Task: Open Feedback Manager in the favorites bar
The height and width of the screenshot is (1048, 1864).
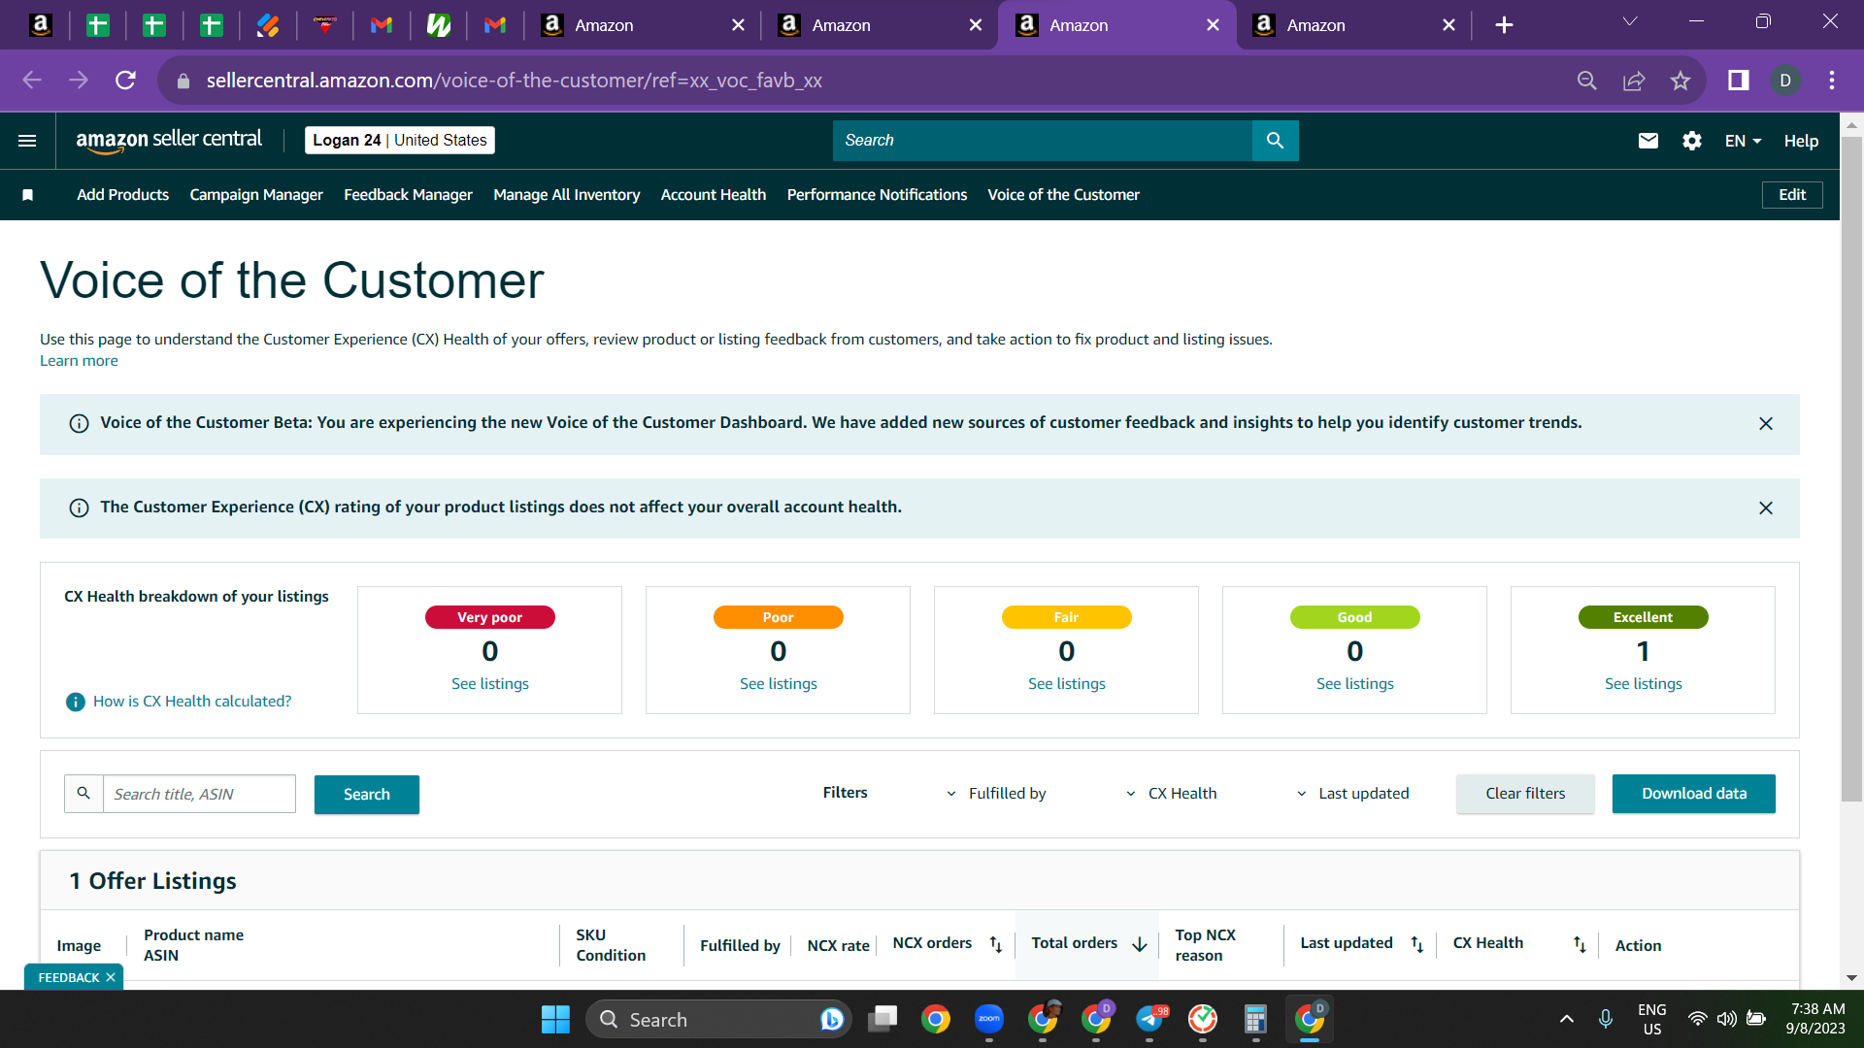Action: [x=408, y=195]
